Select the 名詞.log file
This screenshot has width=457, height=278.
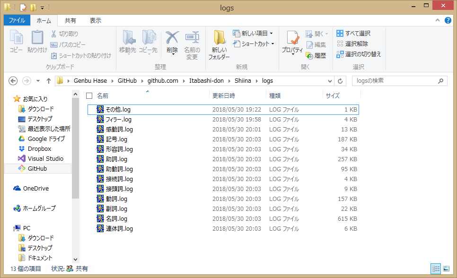pyautogui.click(x=116, y=219)
